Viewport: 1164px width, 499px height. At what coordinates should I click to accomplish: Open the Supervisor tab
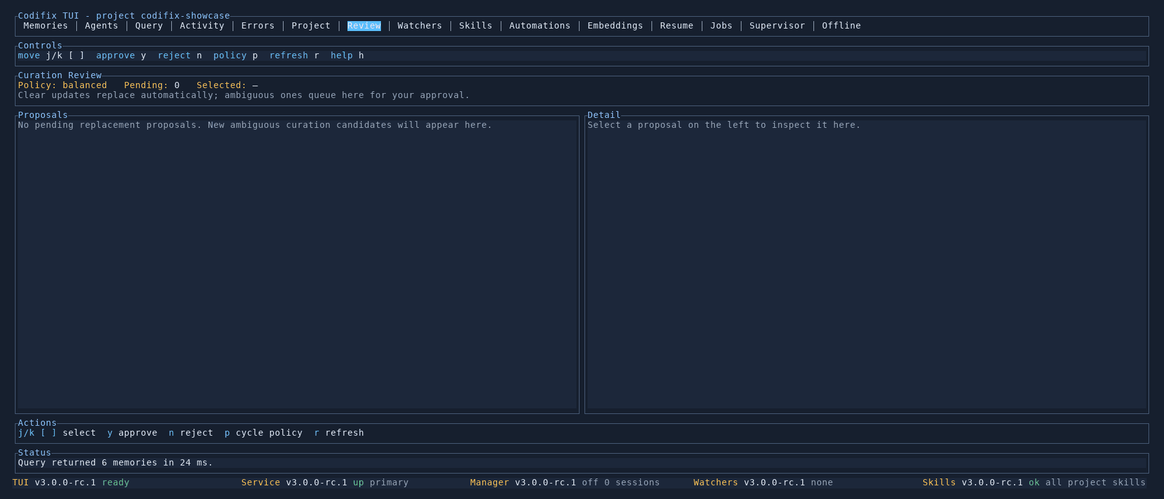click(x=777, y=25)
